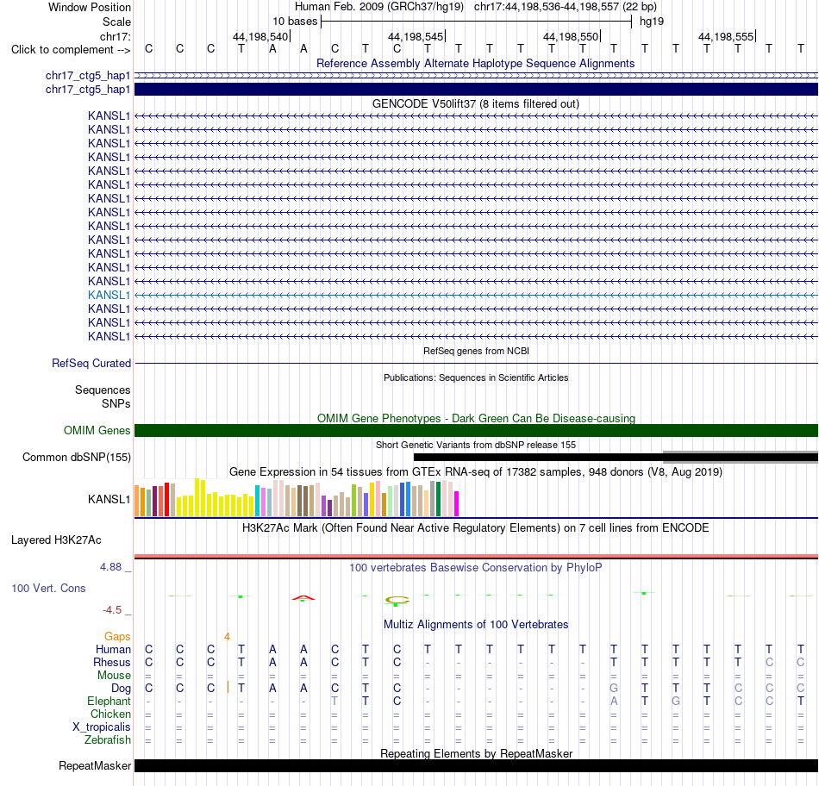Click the red negative PhyloP conservation peak
The height and width of the screenshot is (786, 819).
click(303, 597)
